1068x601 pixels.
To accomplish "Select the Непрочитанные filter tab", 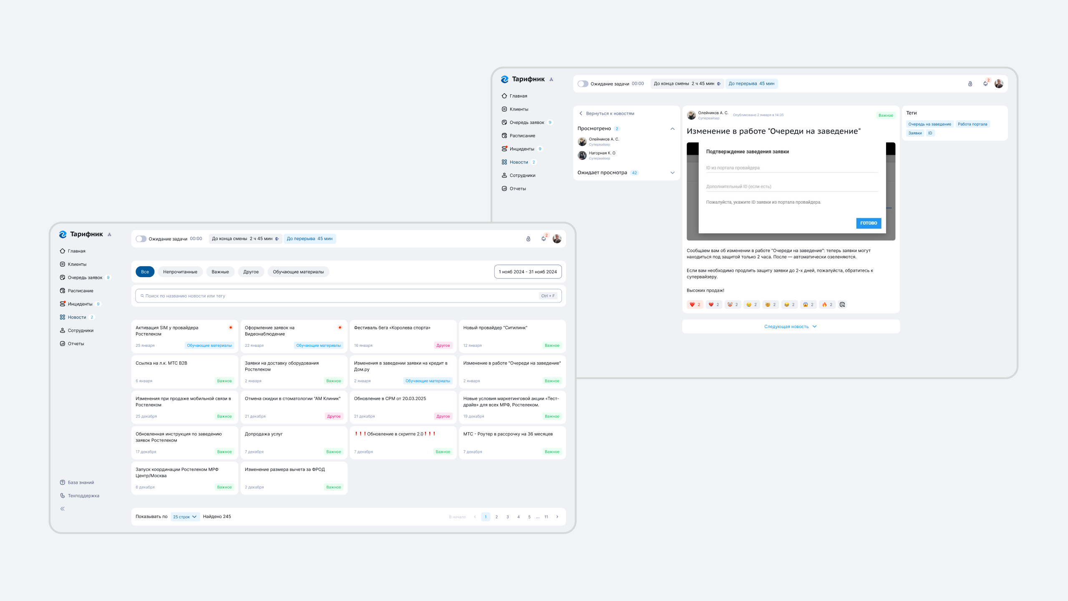I will tap(180, 272).
